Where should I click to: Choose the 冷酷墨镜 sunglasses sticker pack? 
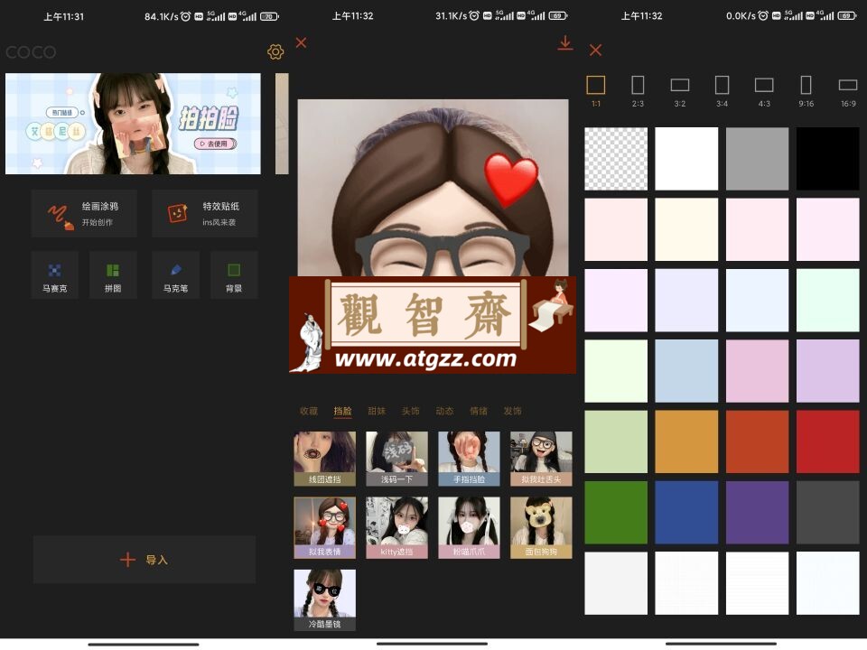click(x=324, y=599)
